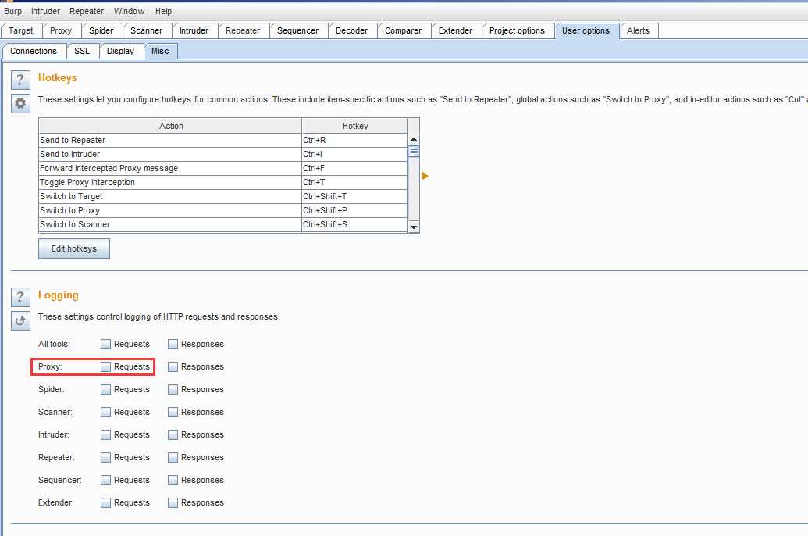Check Sequencer Requests logging
This screenshot has height=536, width=808.
[x=105, y=481]
